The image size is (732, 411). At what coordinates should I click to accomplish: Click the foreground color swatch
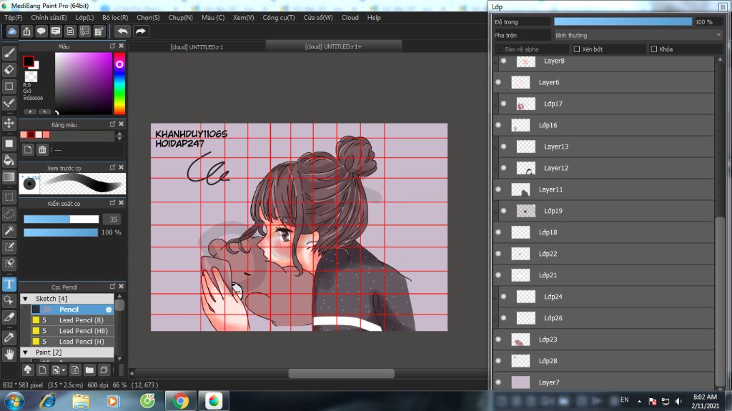pyautogui.click(x=28, y=61)
